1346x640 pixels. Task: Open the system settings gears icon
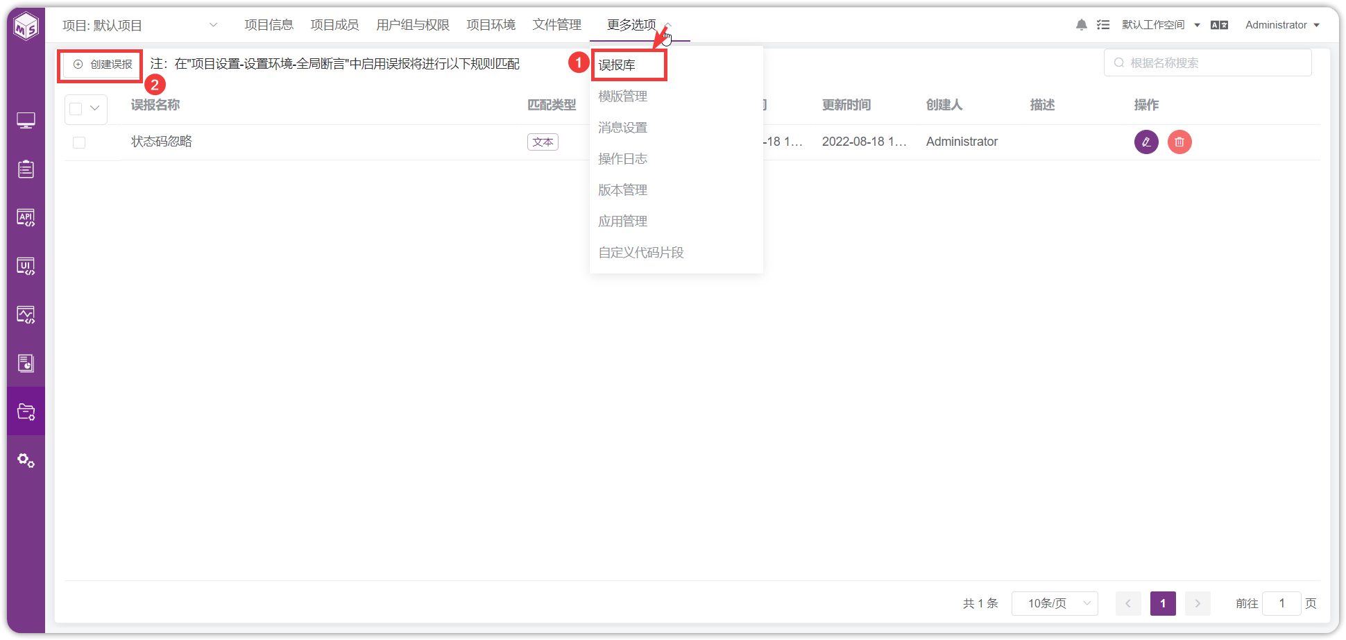point(26,460)
